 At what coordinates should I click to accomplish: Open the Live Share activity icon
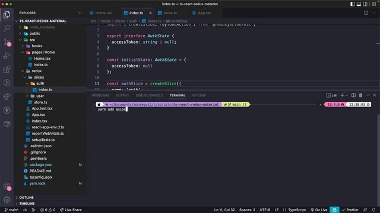point(7,96)
